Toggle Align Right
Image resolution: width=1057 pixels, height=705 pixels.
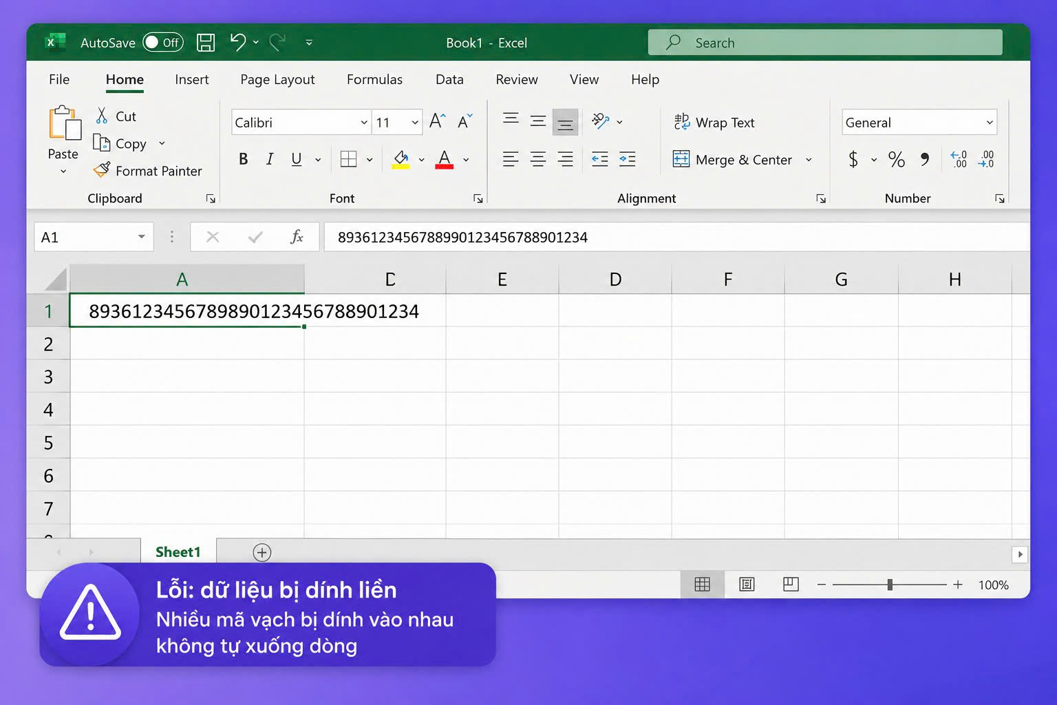pyautogui.click(x=566, y=159)
